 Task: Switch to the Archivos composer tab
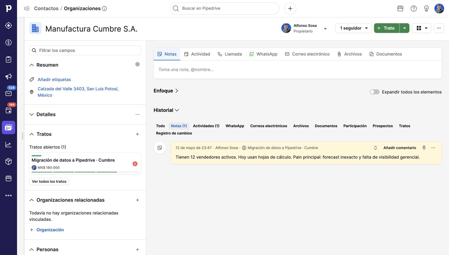pyautogui.click(x=350, y=54)
